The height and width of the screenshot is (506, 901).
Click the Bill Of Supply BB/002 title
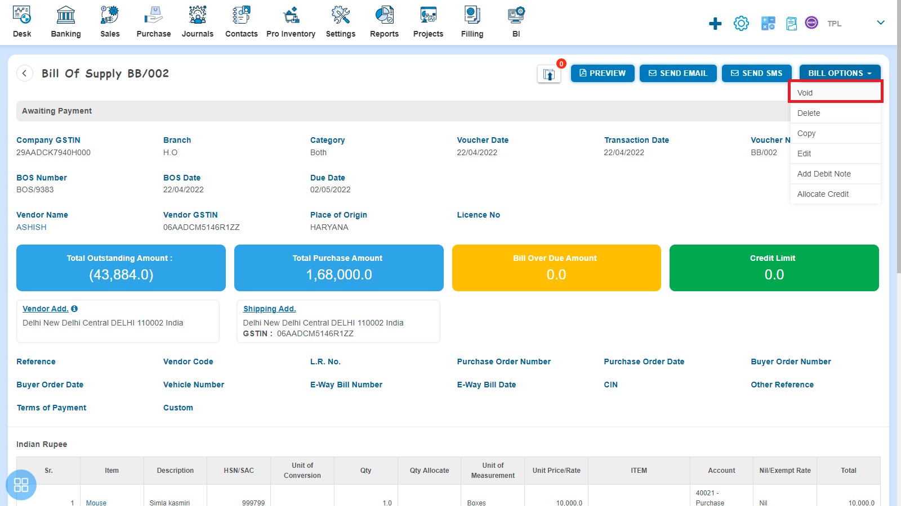pyautogui.click(x=105, y=73)
